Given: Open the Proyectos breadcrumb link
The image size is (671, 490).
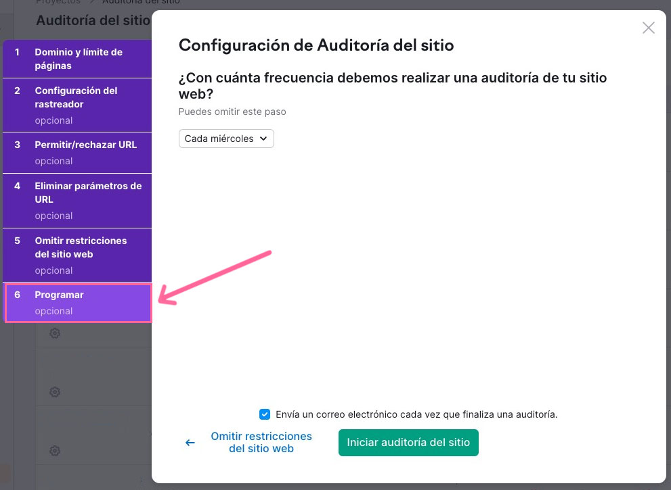Looking at the screenshot, I should [56, 3].
